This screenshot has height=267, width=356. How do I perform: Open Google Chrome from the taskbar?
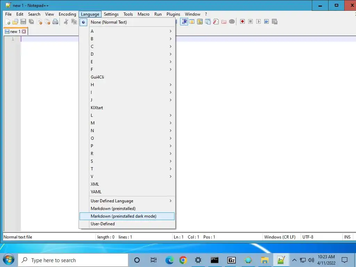[183, 260]
